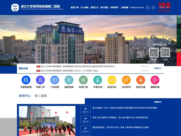Open the groundbreaking ceremony news photo
This screenshot has height=136, width=181.
point(47,121)
